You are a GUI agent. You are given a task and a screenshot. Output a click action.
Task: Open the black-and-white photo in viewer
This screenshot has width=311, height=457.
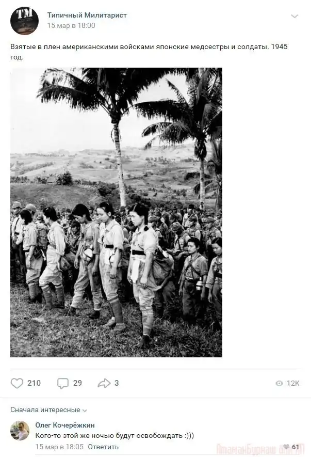(116, 212)
